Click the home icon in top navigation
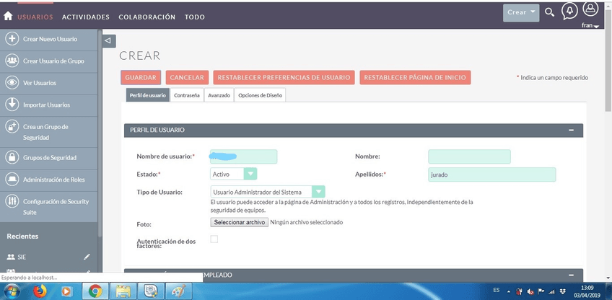The width and height of the screenshot is (612, 300). click(8, 17)
